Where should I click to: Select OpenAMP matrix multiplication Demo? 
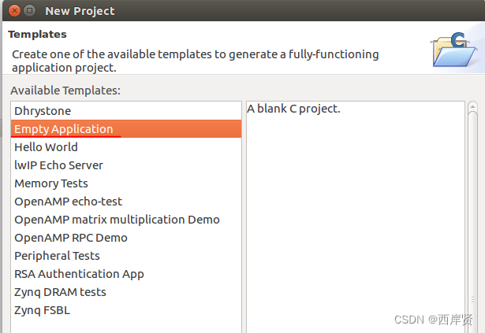pos(117,220)
